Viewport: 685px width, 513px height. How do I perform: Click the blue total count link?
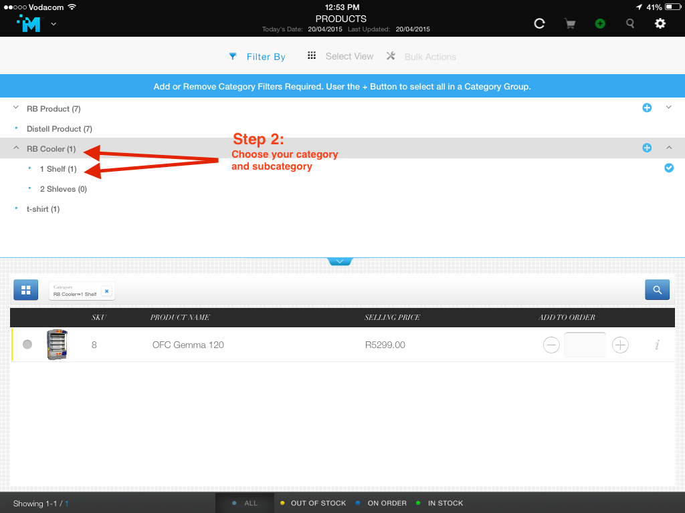pos(67,504)
